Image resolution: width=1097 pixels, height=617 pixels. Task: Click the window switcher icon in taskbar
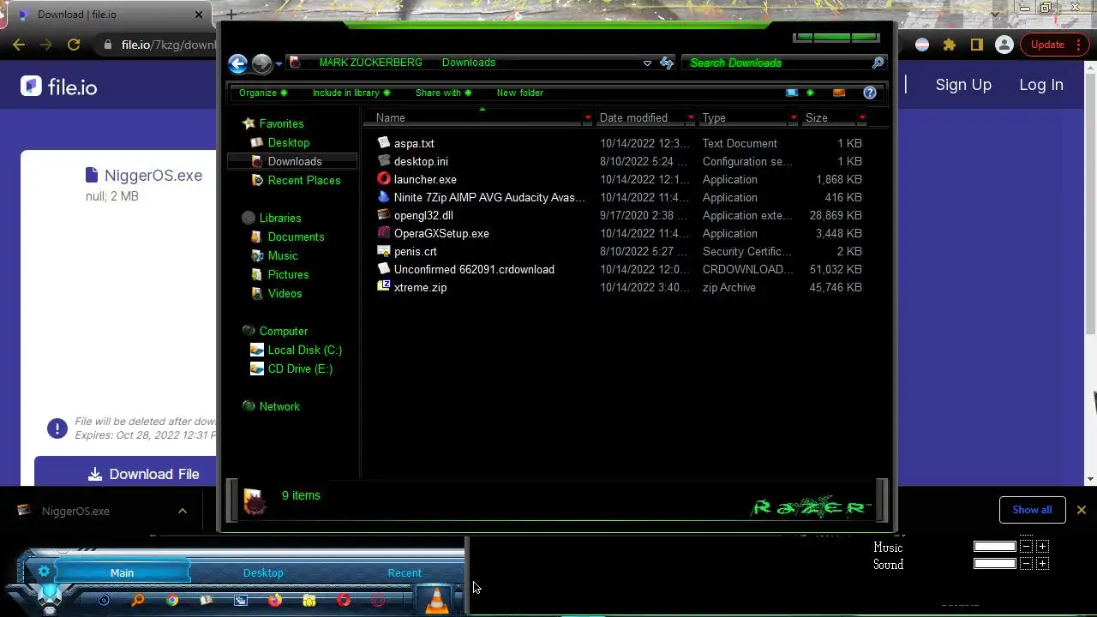pyautogui.click(x=241, y=601)
